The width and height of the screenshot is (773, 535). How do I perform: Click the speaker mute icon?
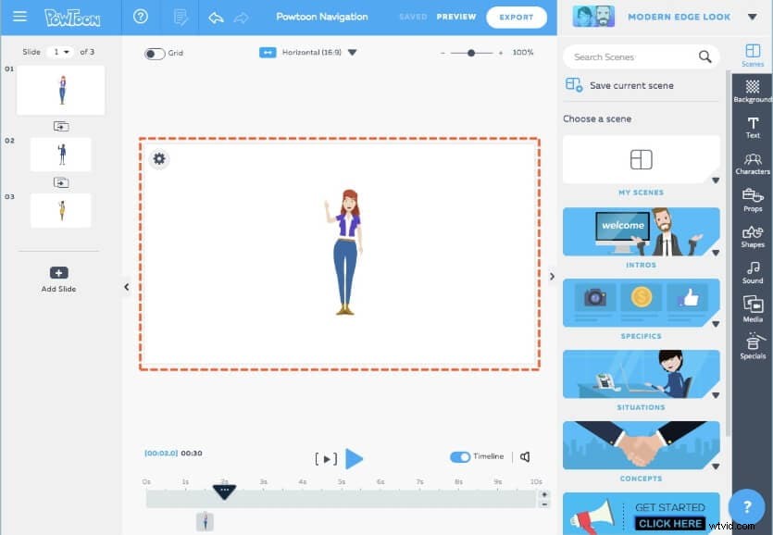(x=525, y=456)
